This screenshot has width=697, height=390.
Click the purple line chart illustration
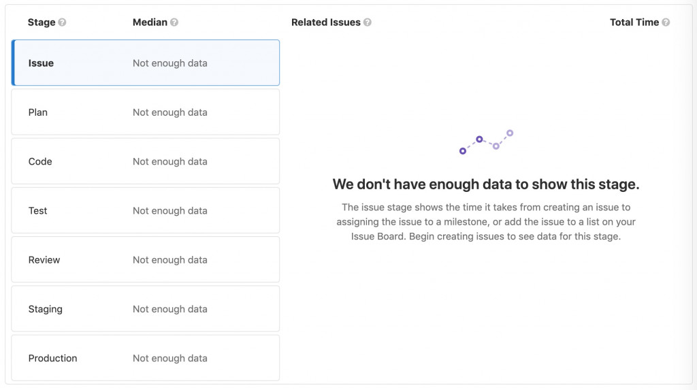click(486, 142)
